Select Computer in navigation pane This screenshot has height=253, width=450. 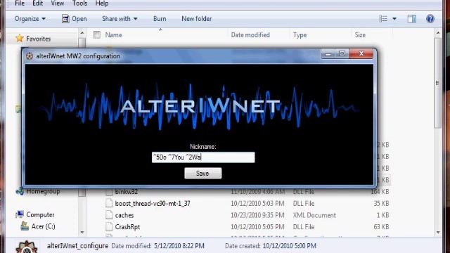(40, 214)
